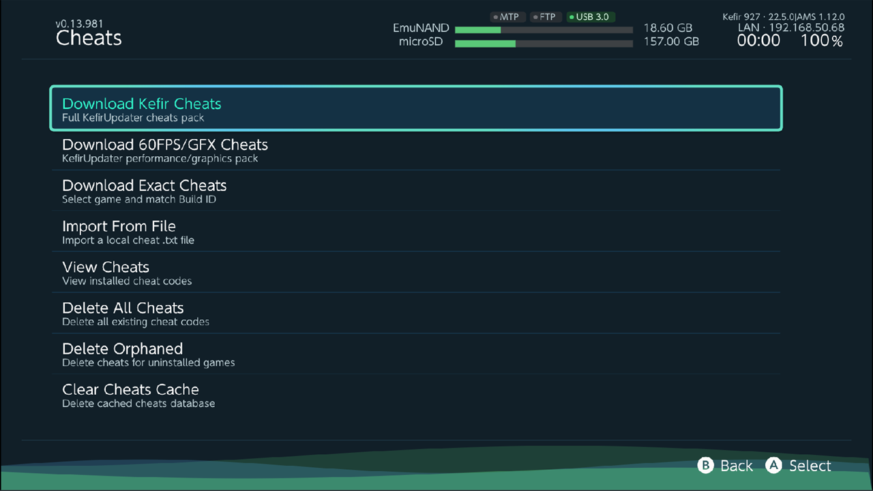Toggle the MTP status indicator
Image resolution: width=873 pixels, height=491 pixels.
[x=508, y=17]
